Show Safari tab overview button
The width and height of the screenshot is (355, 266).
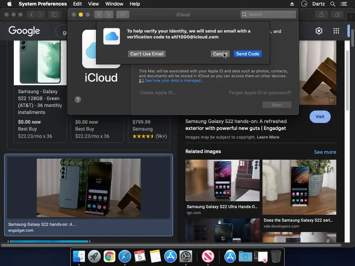click(x=337, y=15)
